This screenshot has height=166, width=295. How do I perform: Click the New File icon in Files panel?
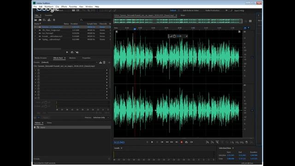[x=44, y=20]
